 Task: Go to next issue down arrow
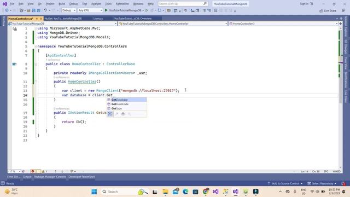point(62,171)
